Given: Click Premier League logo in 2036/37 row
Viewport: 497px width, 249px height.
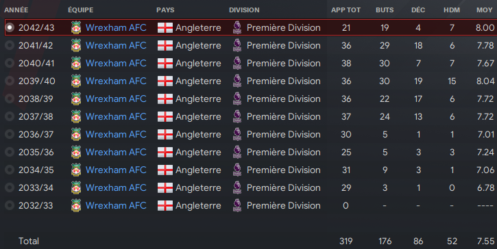Looking at the screenshot, I should [x=237, y=135].
